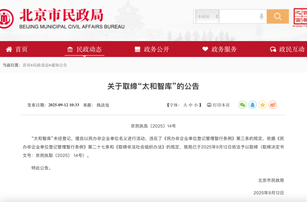Click the 民政动态 breadcrumb link
307x202 pixels.
coord(41,65)
